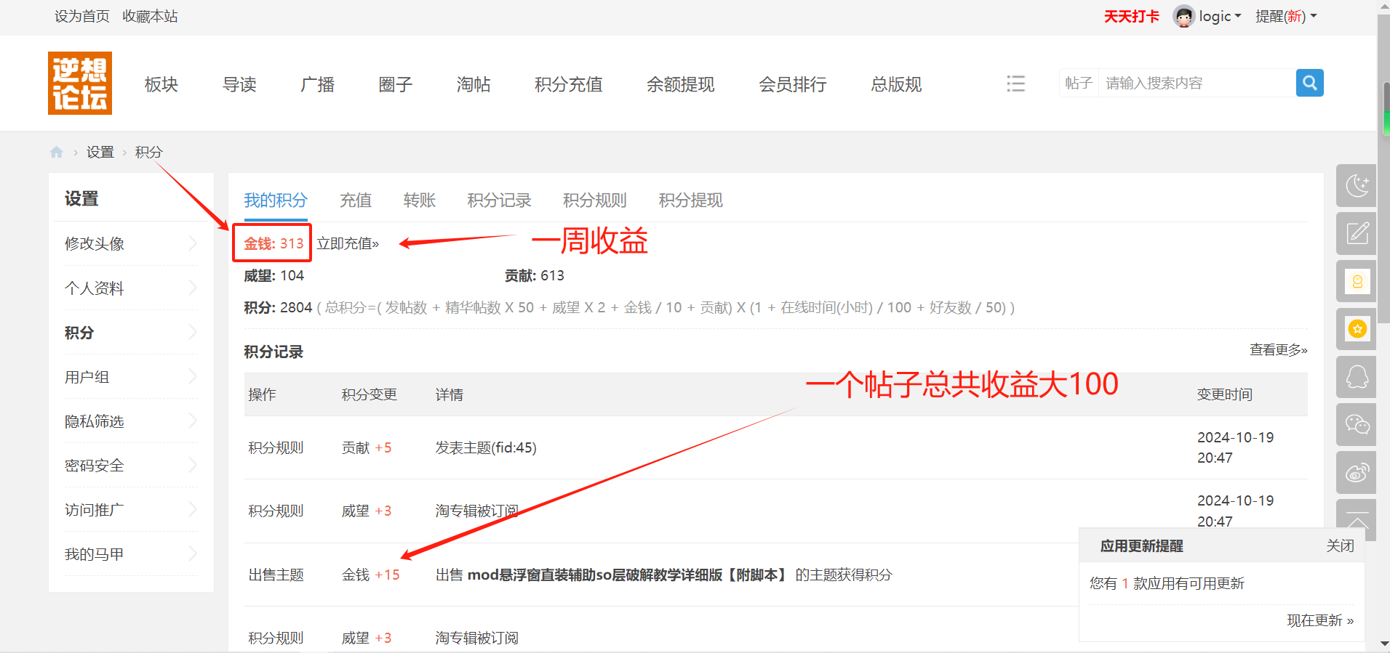1390x653 pixels.
Task: Click the user avatar beside logic
Action: (x=1183, y=16)
